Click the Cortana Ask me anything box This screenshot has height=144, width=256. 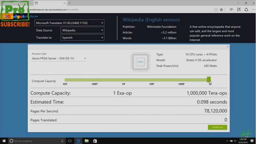click(x=37, y=141)
